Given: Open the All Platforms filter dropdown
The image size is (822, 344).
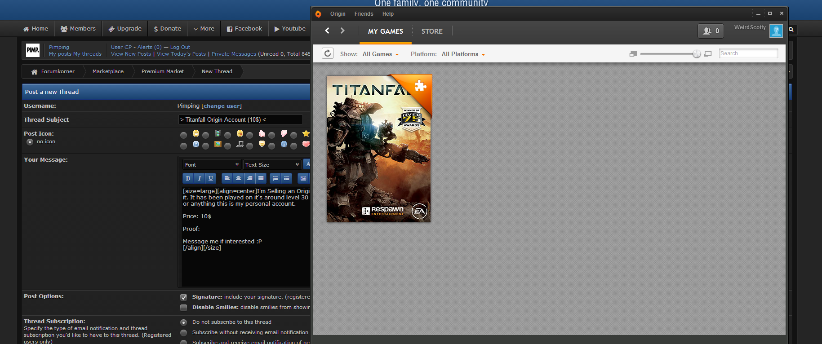Looking at the screenshot, I should click(463, 54).
